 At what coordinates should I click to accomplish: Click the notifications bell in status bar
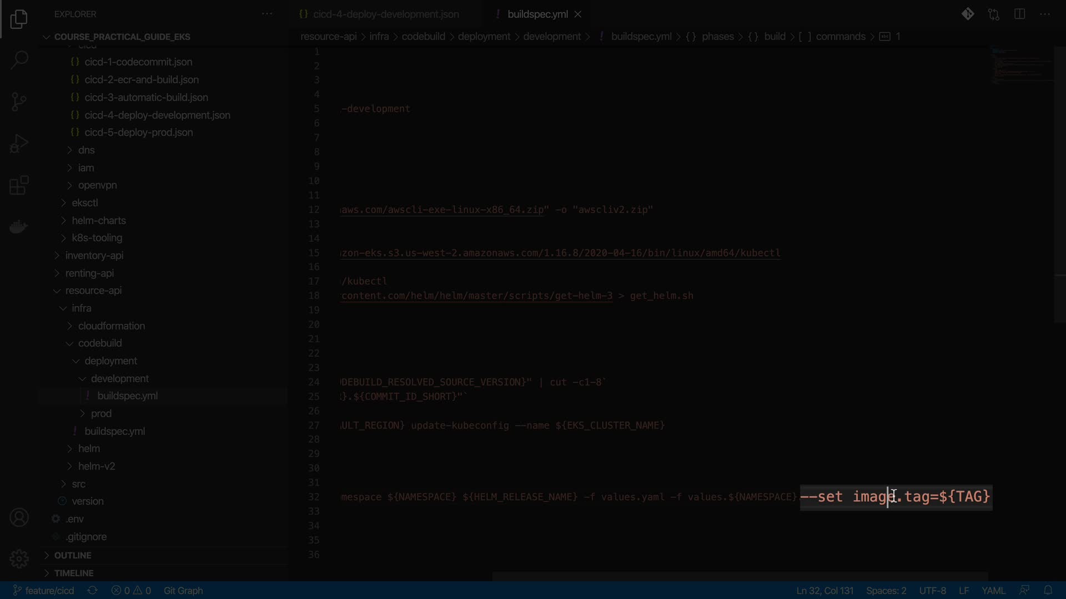pyautogui.click(x=1048, y=590)
